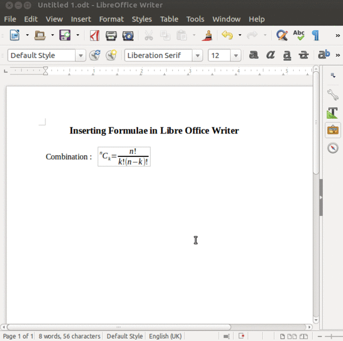Click document modified indicator icon
Screen dimensions: 343x341
(x=241, y=336)
